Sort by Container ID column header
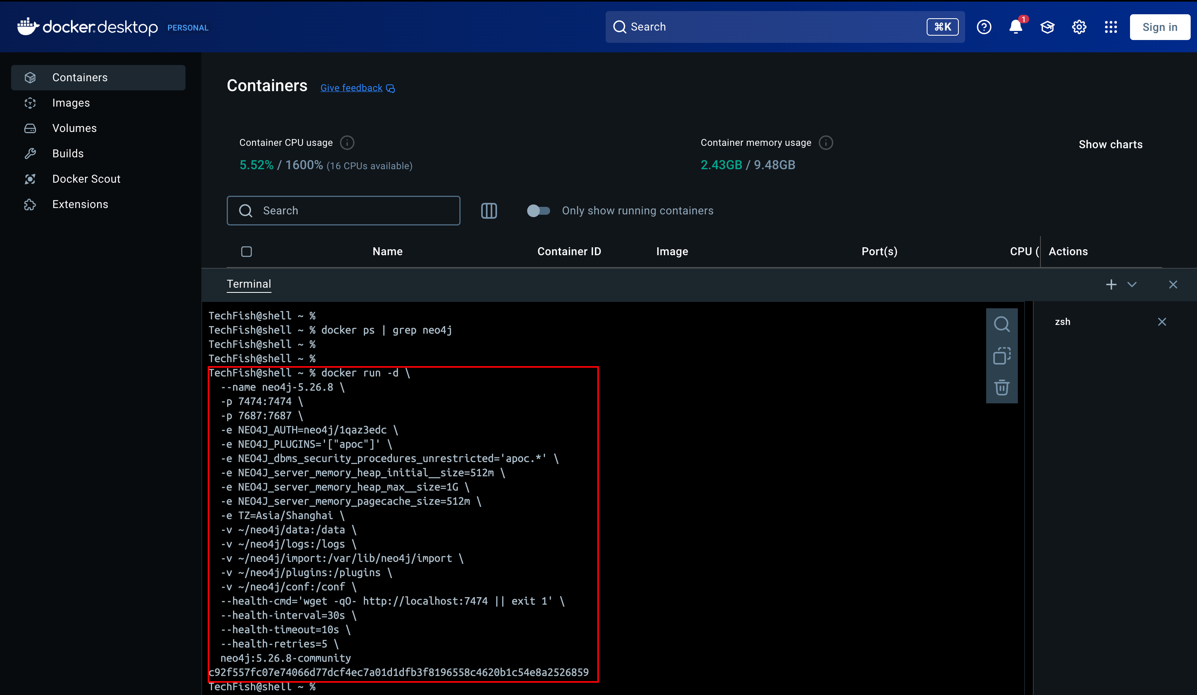The width and height of the screenshot is (1197, 695). click(569, 252)
